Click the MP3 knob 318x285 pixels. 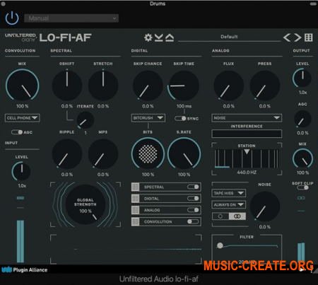pyautogui.click(x=103, y=153)
